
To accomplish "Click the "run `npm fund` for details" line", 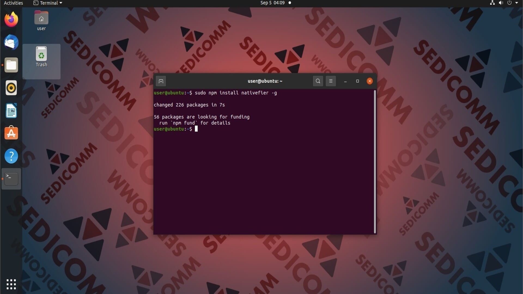I will pos(195,123).
